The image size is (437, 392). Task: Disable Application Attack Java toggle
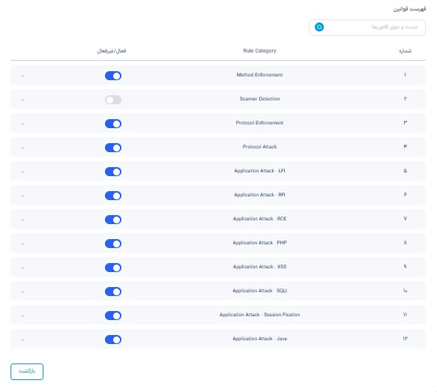(113, 340)
